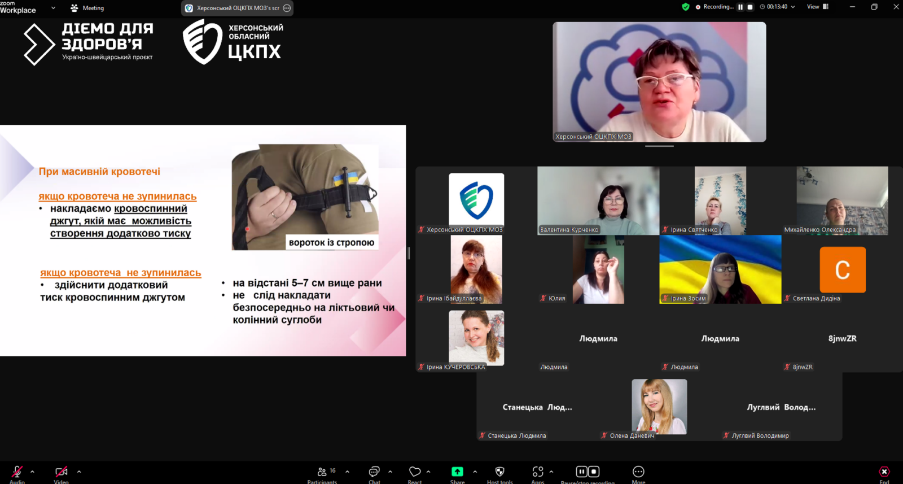Open Host tools shield icon

(499, 472)
